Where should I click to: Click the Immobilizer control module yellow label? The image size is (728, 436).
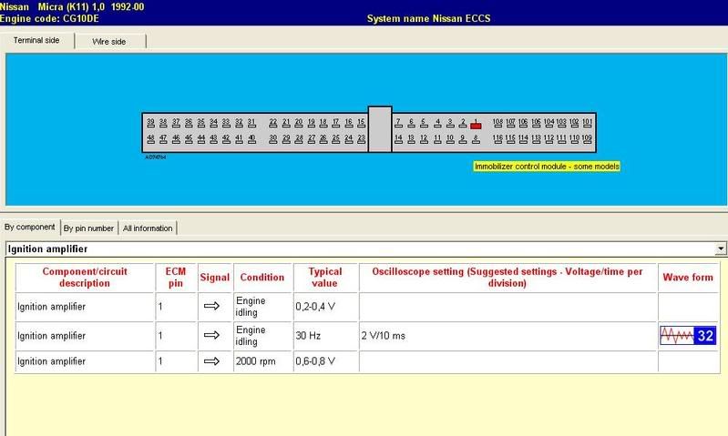tap(547, 166)
